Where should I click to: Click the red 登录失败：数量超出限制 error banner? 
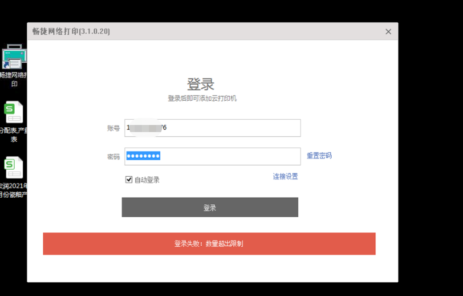coord(209,244)
